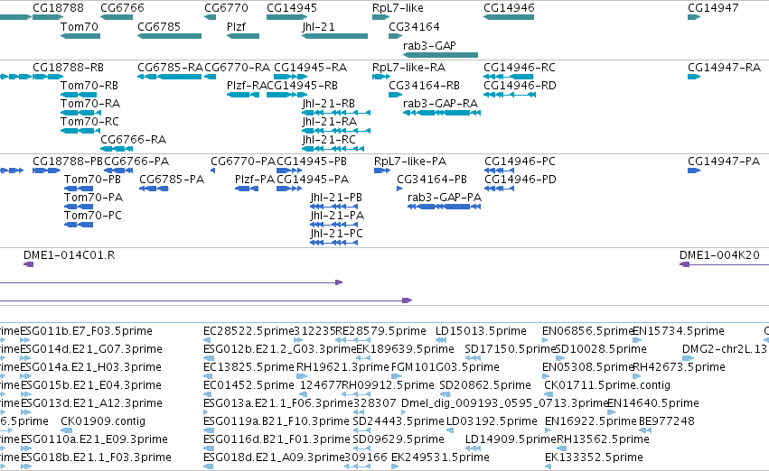The width and height of the screenshot is (769, 471).
Task: Click the CG6770-PA protein label
Action: point(243,162)
